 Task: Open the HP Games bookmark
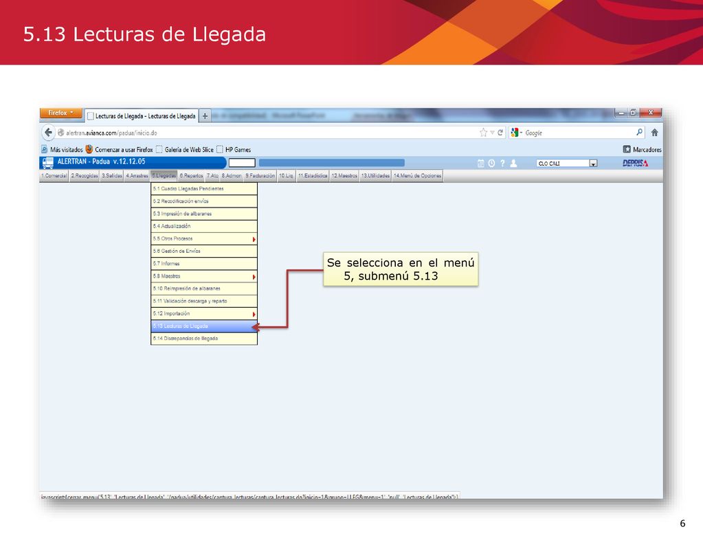(234, 149)
